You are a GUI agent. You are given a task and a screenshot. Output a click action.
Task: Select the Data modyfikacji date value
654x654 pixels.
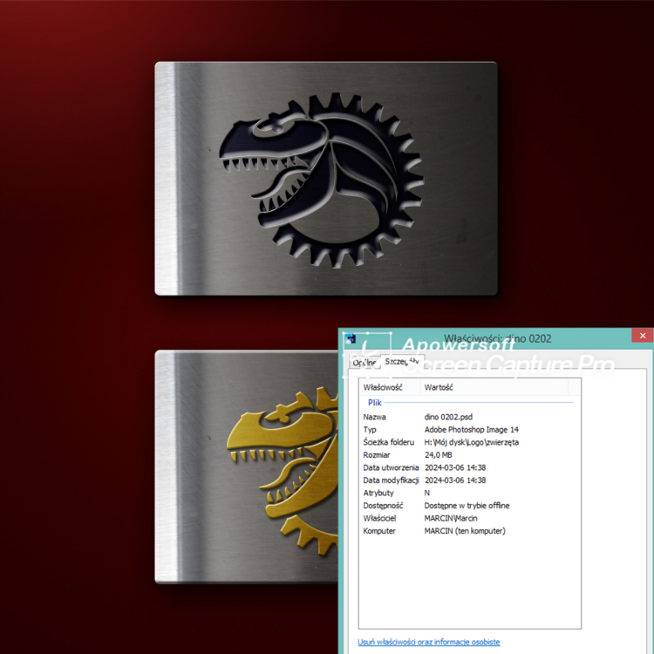(454, 480)
